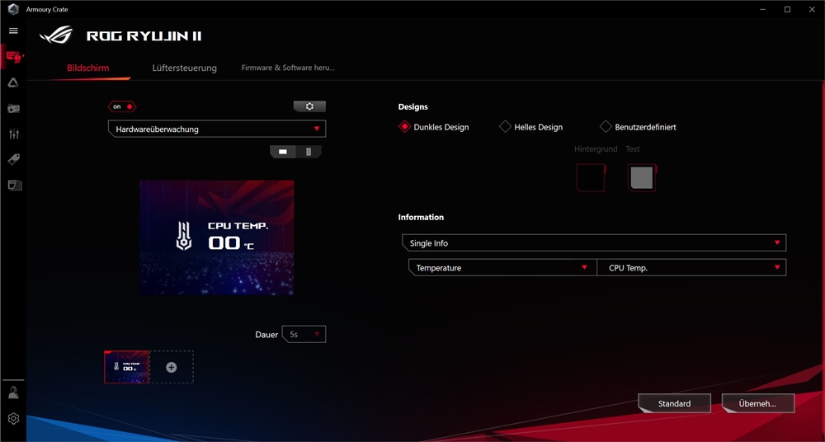Click the Standard reset button
825x442 pixels.
675,403
